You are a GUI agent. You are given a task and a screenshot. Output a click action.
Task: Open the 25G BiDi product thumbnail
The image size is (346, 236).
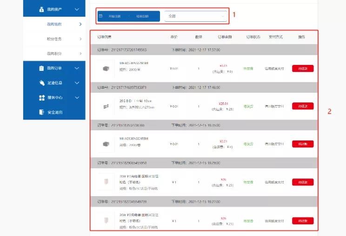point(106,106)
